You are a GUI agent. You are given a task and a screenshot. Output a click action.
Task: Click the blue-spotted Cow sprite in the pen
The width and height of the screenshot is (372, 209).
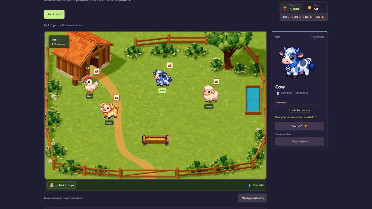[162, 78]
